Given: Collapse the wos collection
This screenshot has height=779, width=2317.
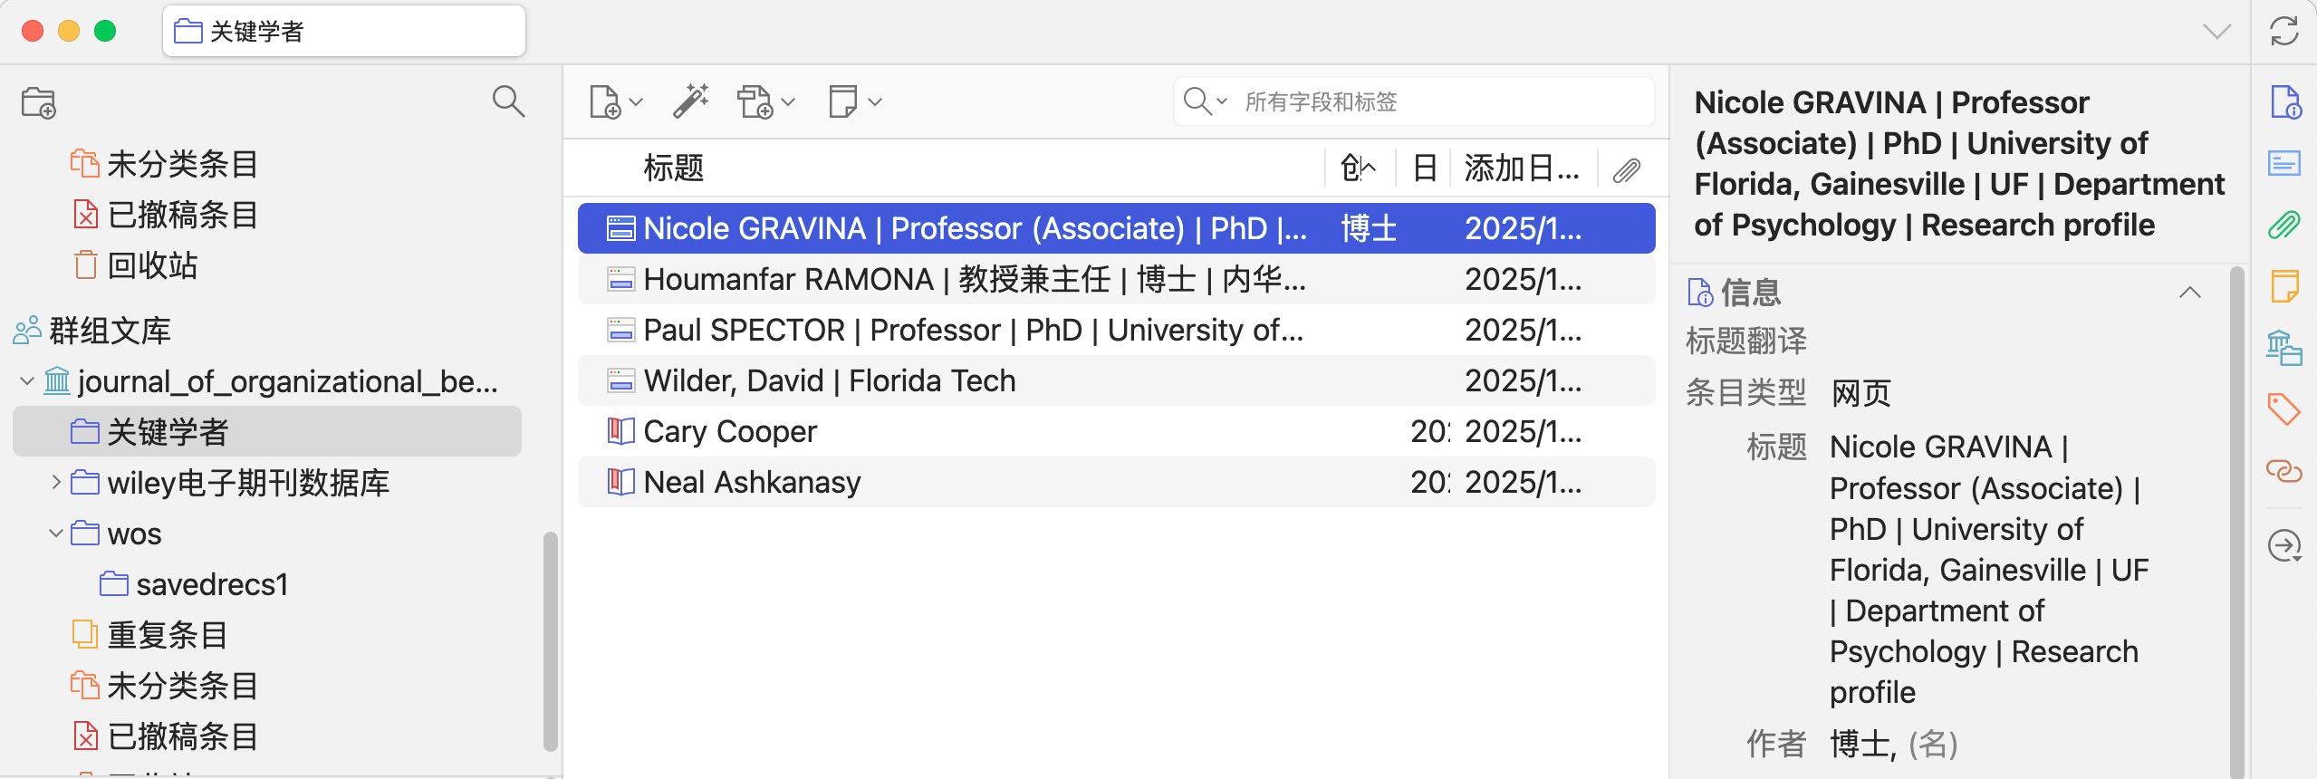Looking at the screenshot, I should (x=56, y=534).
